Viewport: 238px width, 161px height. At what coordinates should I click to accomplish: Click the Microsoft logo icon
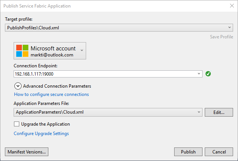[x=22, y=51]
